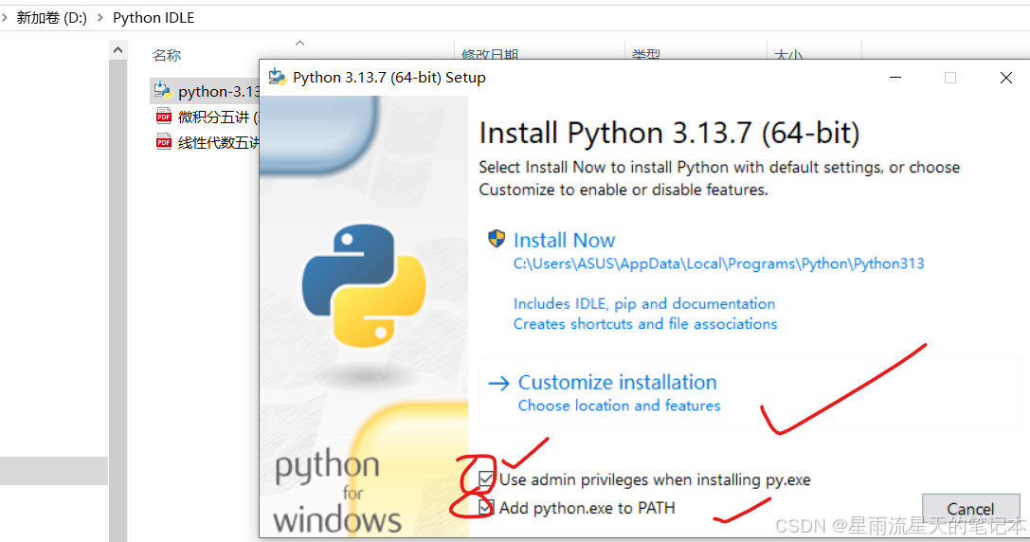Screen dimensions: 1030x542
Task: Click PDF icon of 线性代数五讲 file
Action: pyautogui.click(x=164, y=142)
